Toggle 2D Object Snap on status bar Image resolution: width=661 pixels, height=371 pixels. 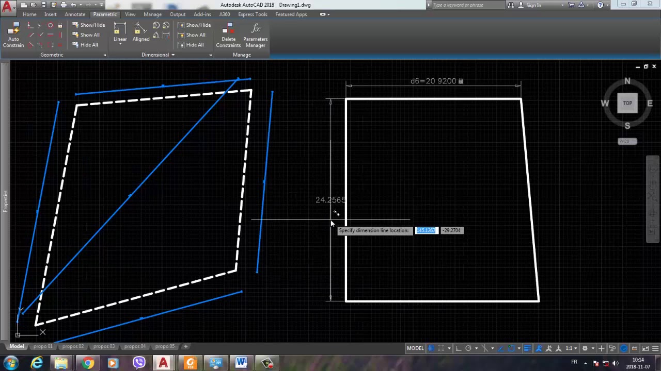pos(511,348)
